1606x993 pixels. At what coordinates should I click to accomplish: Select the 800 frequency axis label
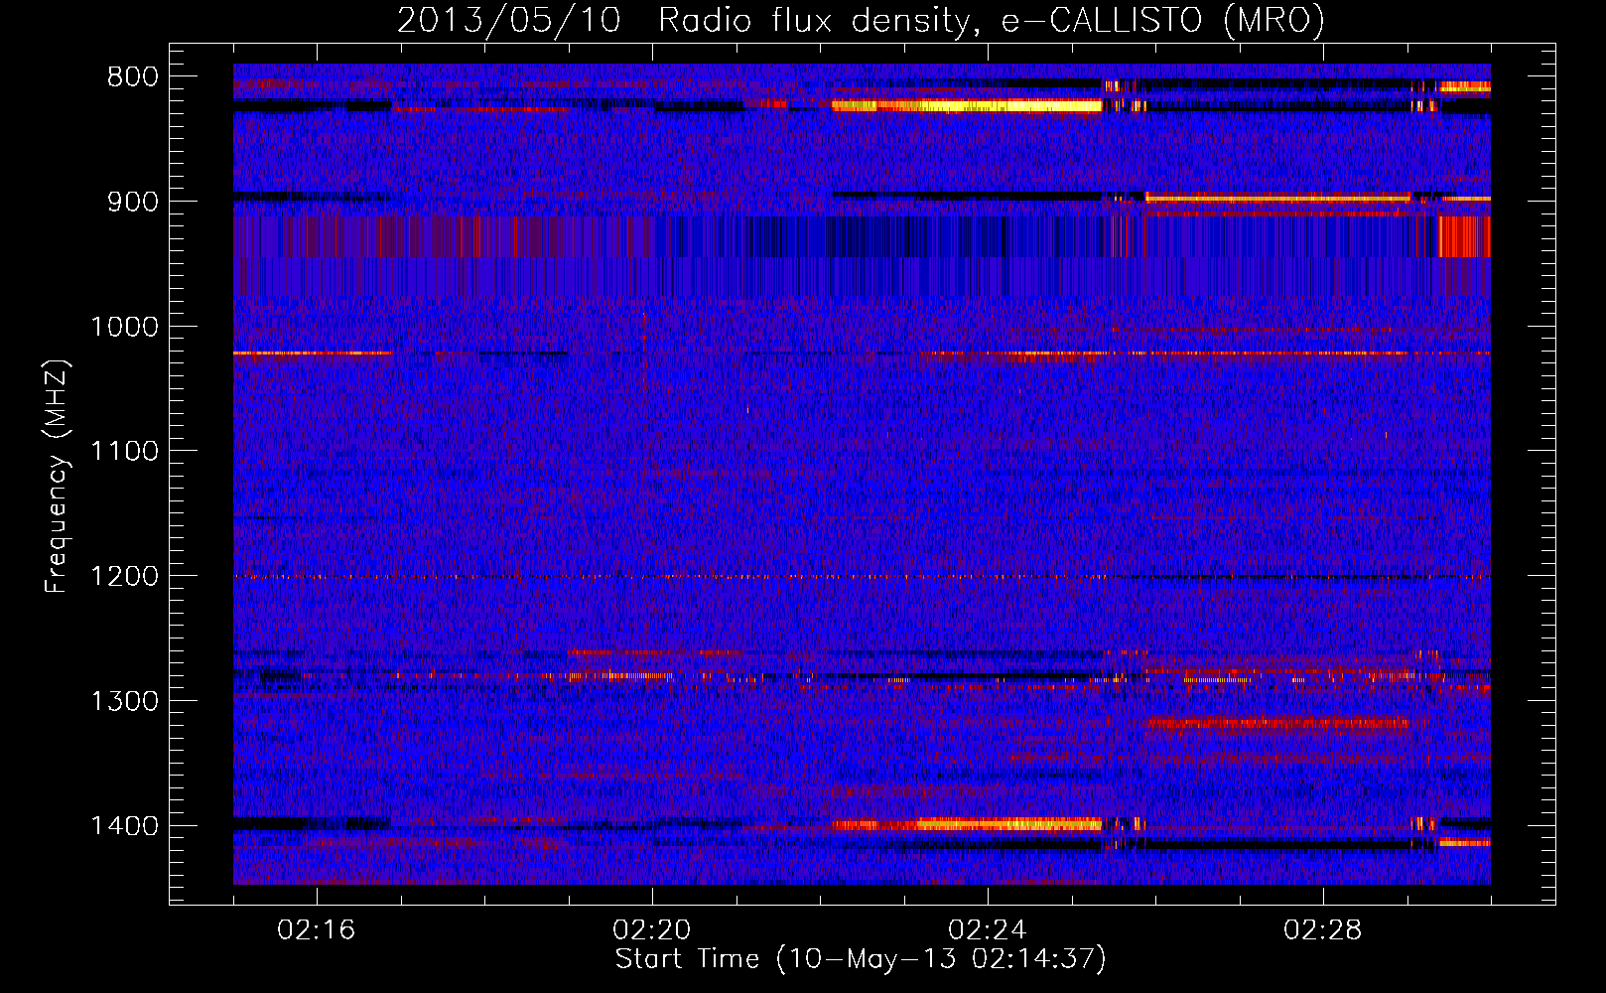point(133,77)
